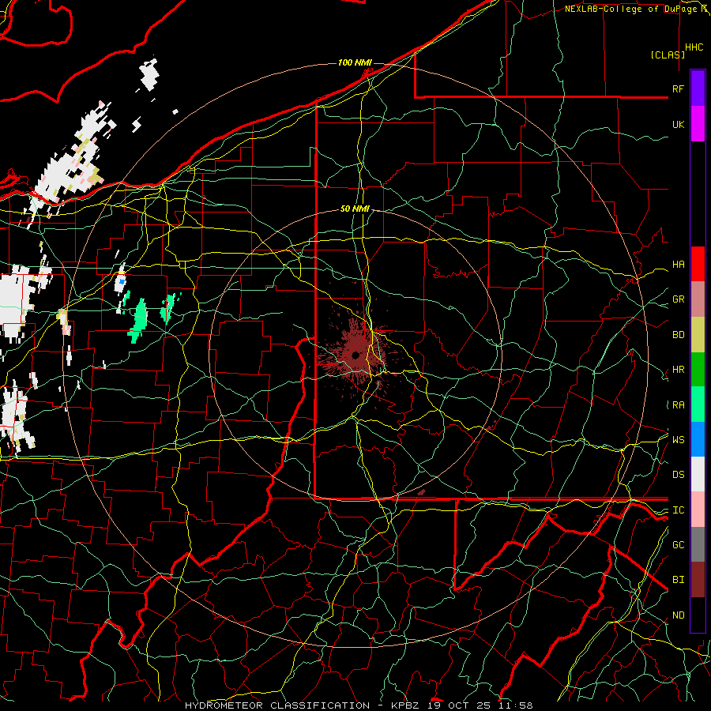The width and height of the screenshot is (711, 711).
Task: Click the RA light green swatch
Action: coord(698,404)
